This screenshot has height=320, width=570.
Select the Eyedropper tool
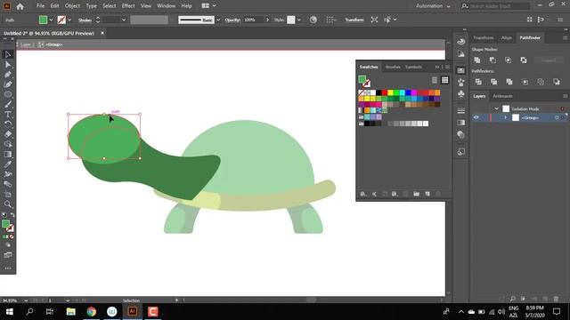(8, 164)
